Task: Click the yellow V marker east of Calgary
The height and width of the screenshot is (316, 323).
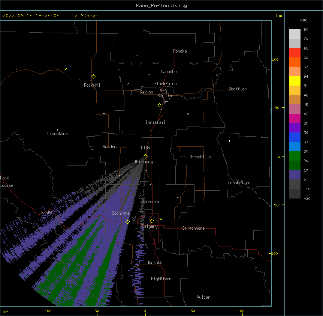Action: (161, 219)
